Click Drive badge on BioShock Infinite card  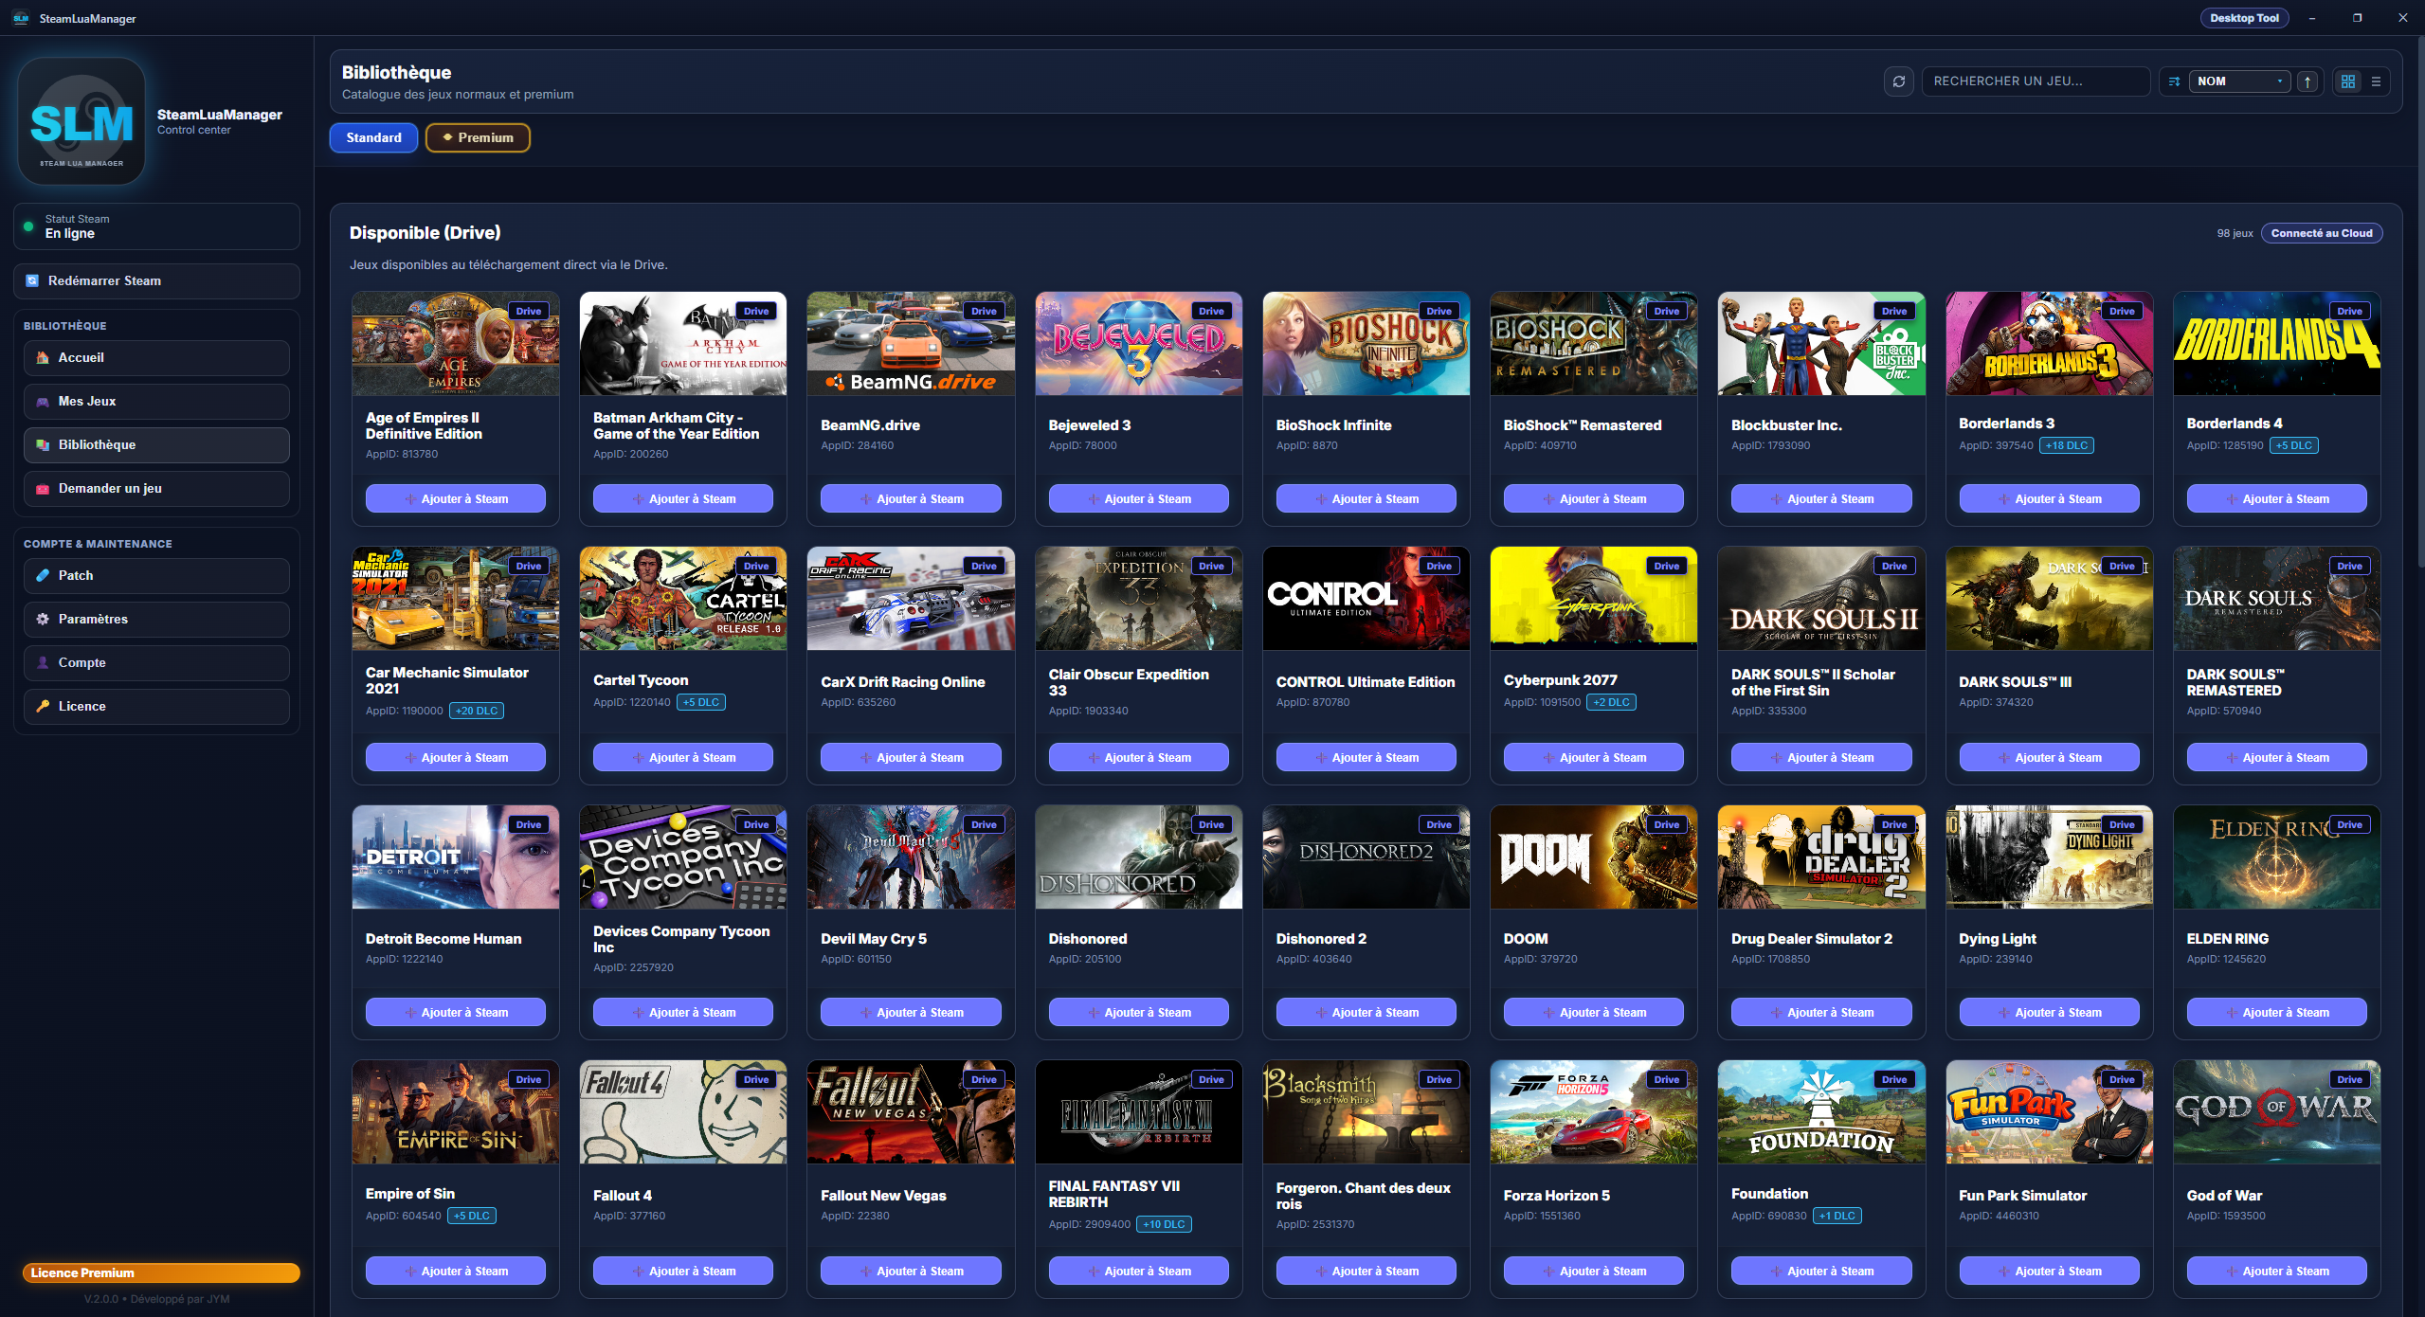pos(1439,311)
